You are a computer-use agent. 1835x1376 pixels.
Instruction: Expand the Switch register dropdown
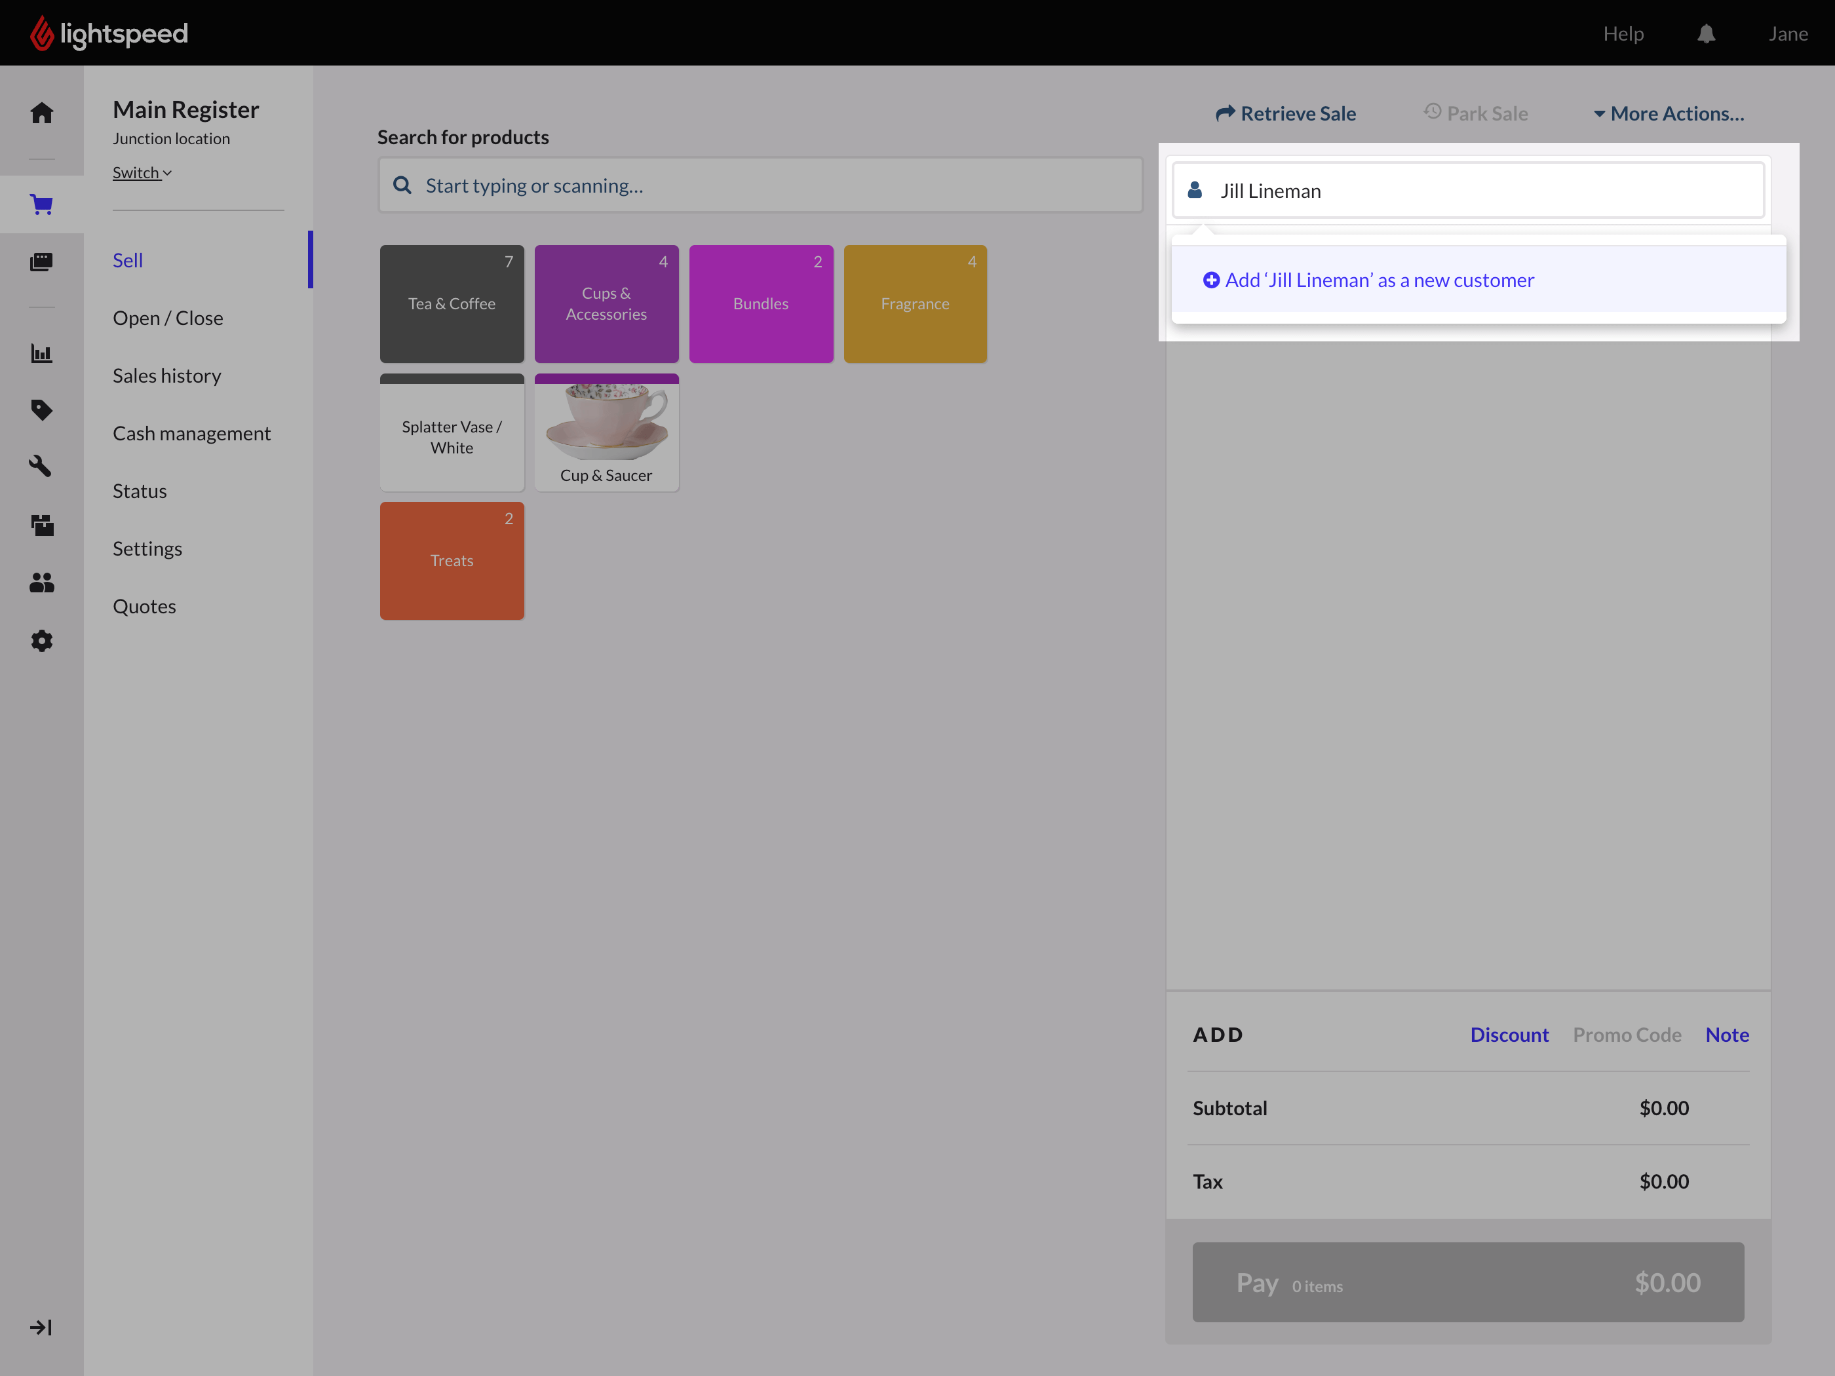142,172
